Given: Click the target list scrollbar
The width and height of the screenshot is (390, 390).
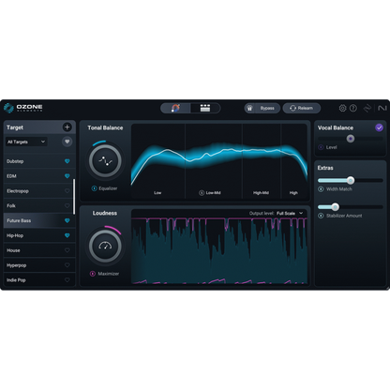Looking at the screenshot, I should coord(74,197).
